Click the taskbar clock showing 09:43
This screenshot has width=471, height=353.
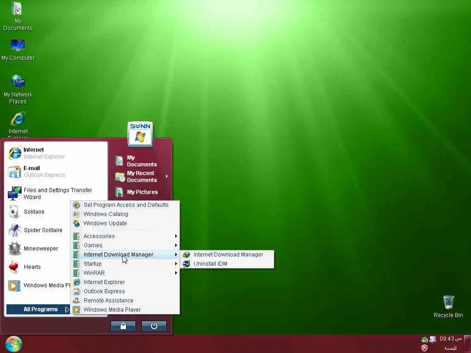[x=450, y=339]
